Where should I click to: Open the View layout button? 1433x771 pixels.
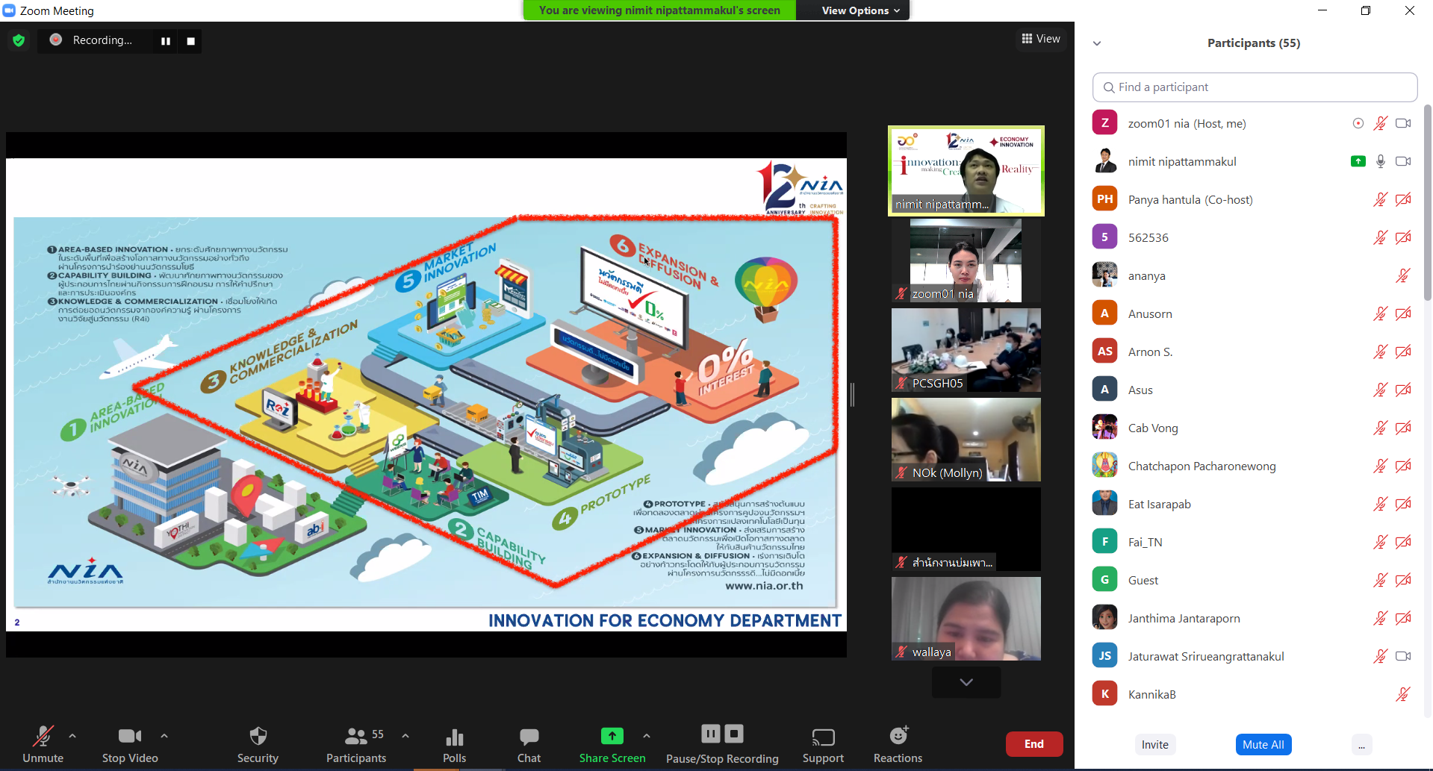click(x=1041, y=39)
